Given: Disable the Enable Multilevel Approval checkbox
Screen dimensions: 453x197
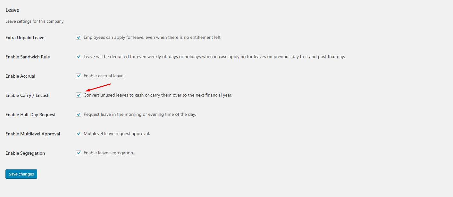Looking at the screenshot, I should (79, 133).
